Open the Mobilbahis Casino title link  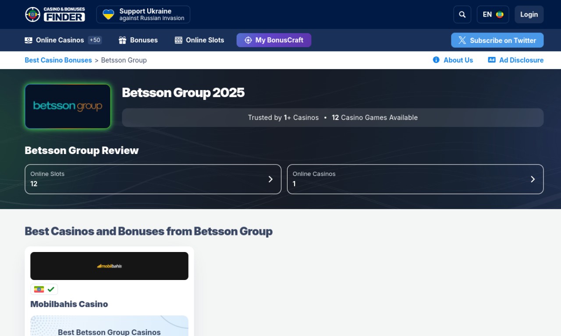click(69, 304)
